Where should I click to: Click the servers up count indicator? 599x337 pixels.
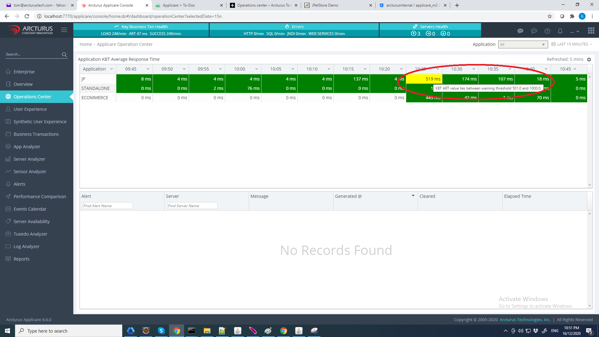click(416, 34)
